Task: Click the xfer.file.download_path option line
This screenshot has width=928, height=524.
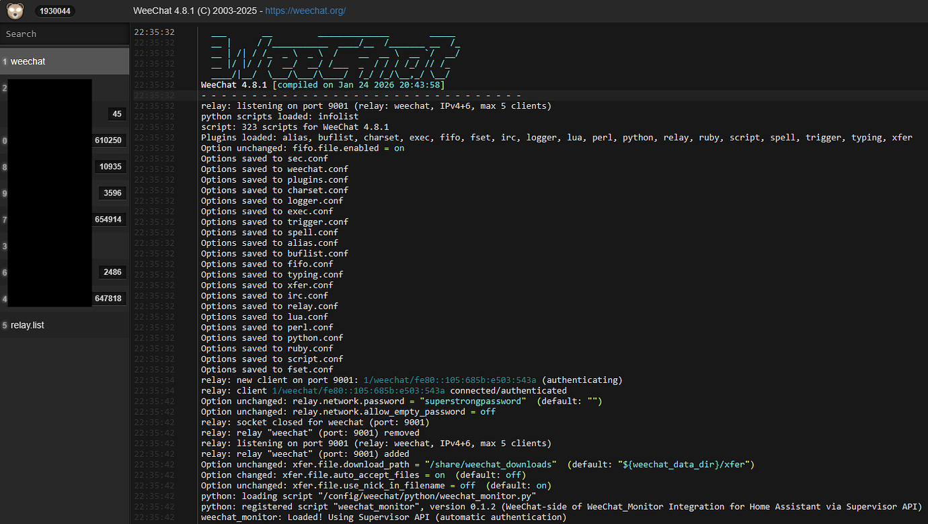Action: click(x=477, y=464)
